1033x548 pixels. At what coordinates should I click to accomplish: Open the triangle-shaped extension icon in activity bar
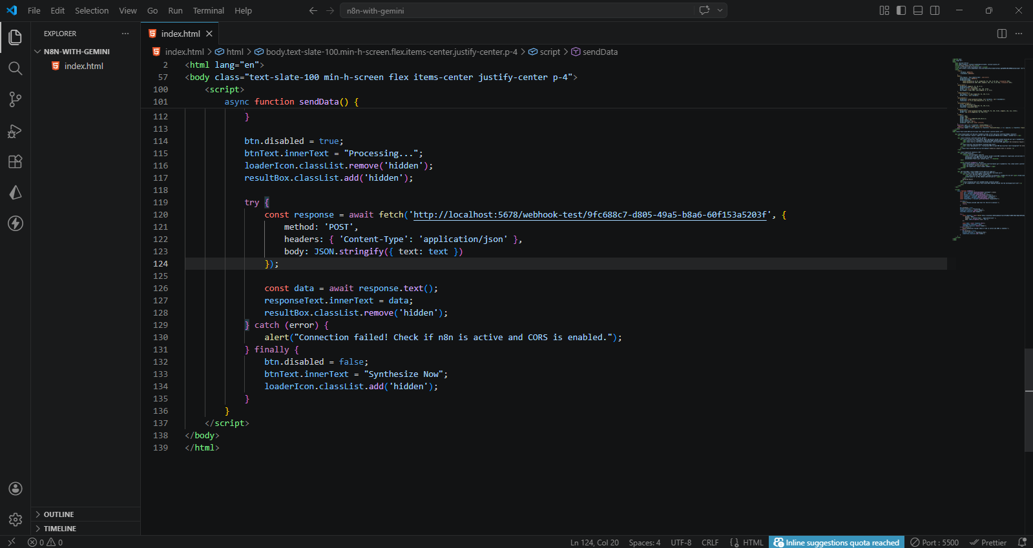tap(16, 192)
